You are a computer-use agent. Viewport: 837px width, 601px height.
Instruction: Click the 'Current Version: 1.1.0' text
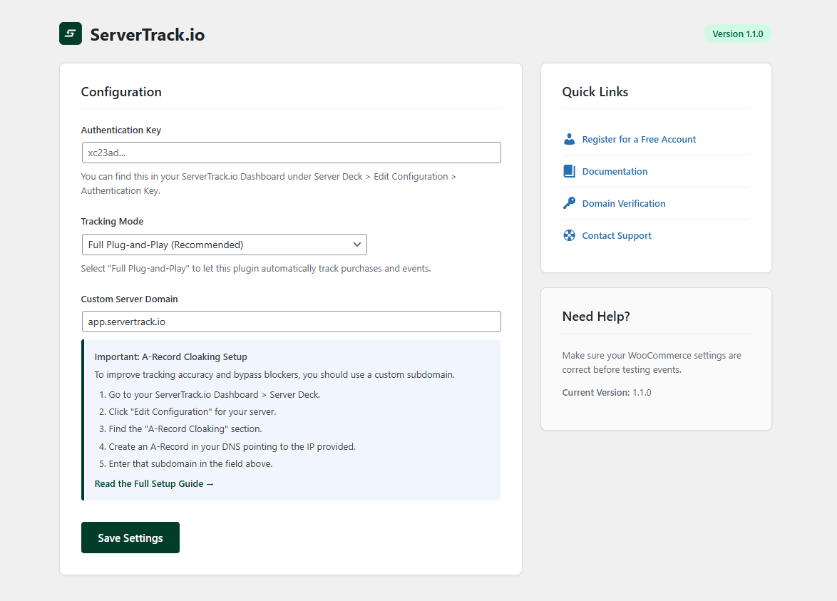[x=607, y=393]
